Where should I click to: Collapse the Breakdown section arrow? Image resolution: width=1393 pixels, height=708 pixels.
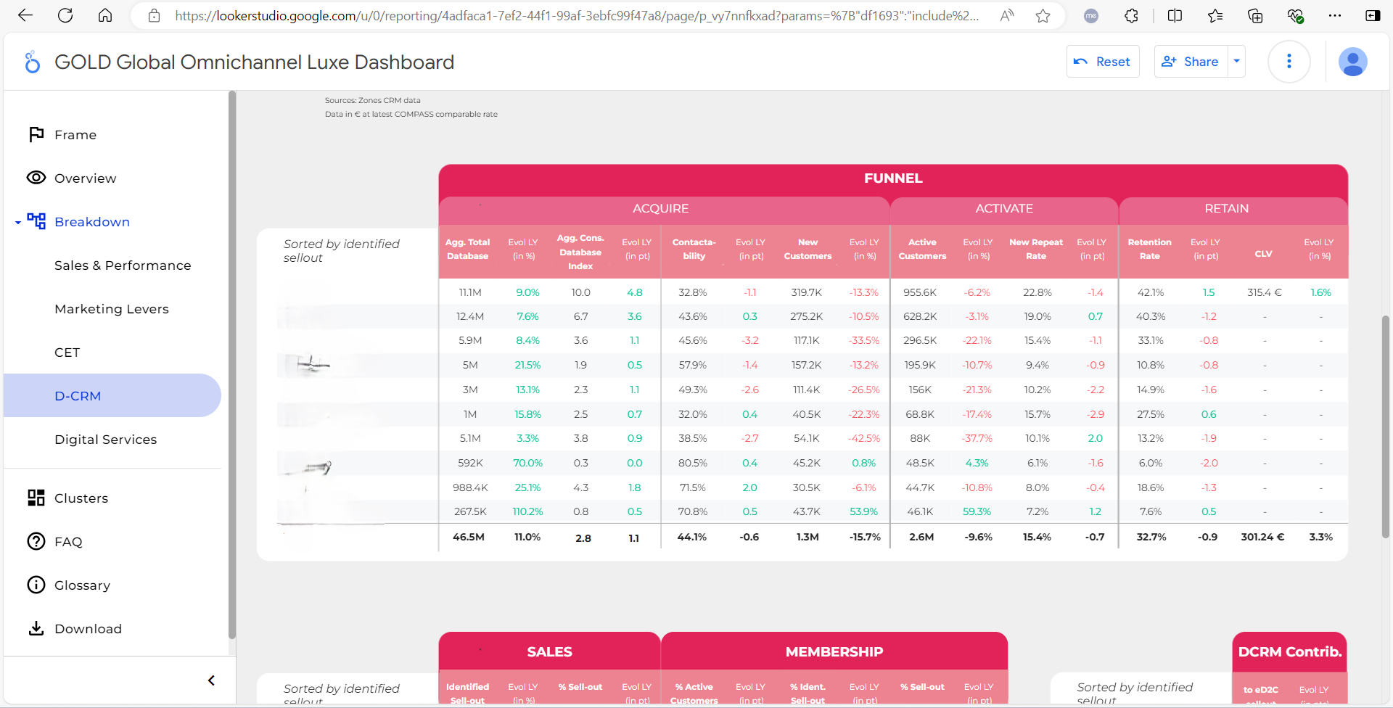(x=18, y=223)
